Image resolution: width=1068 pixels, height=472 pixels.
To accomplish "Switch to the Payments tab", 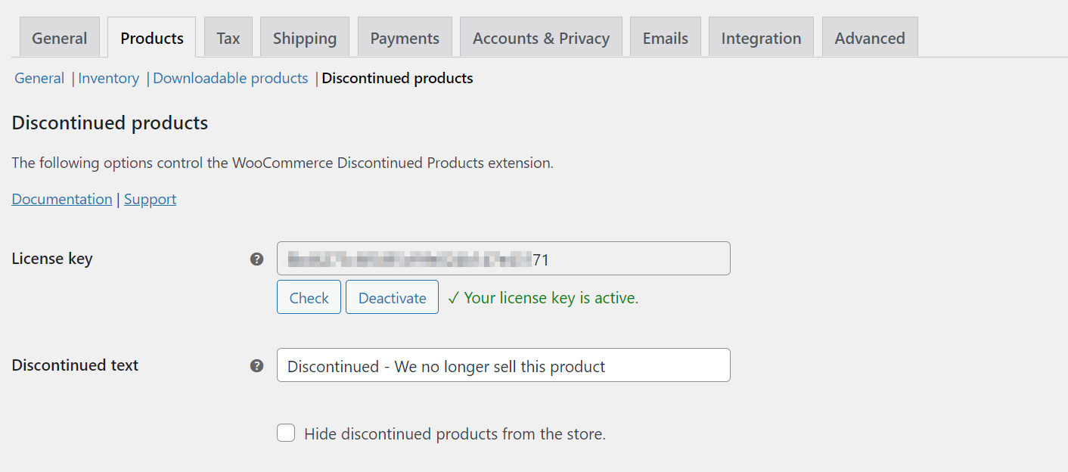I will coord(405,36).
